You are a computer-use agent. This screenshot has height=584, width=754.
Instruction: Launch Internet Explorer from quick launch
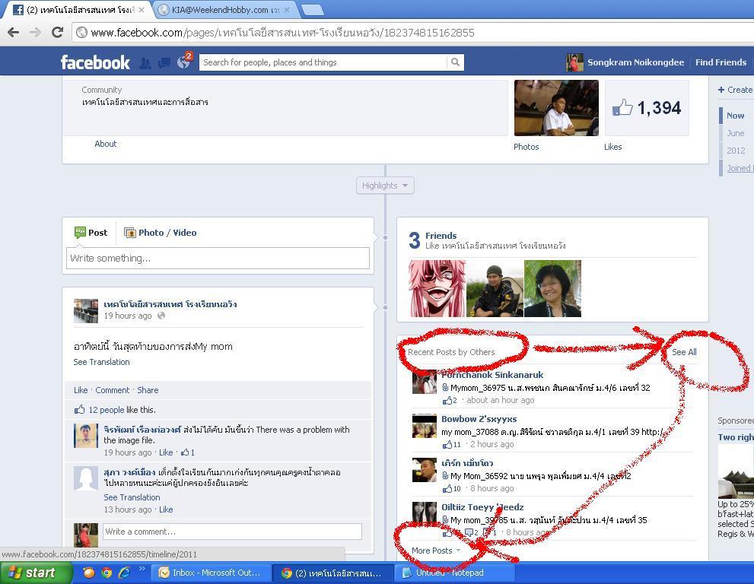coord(125,573)
